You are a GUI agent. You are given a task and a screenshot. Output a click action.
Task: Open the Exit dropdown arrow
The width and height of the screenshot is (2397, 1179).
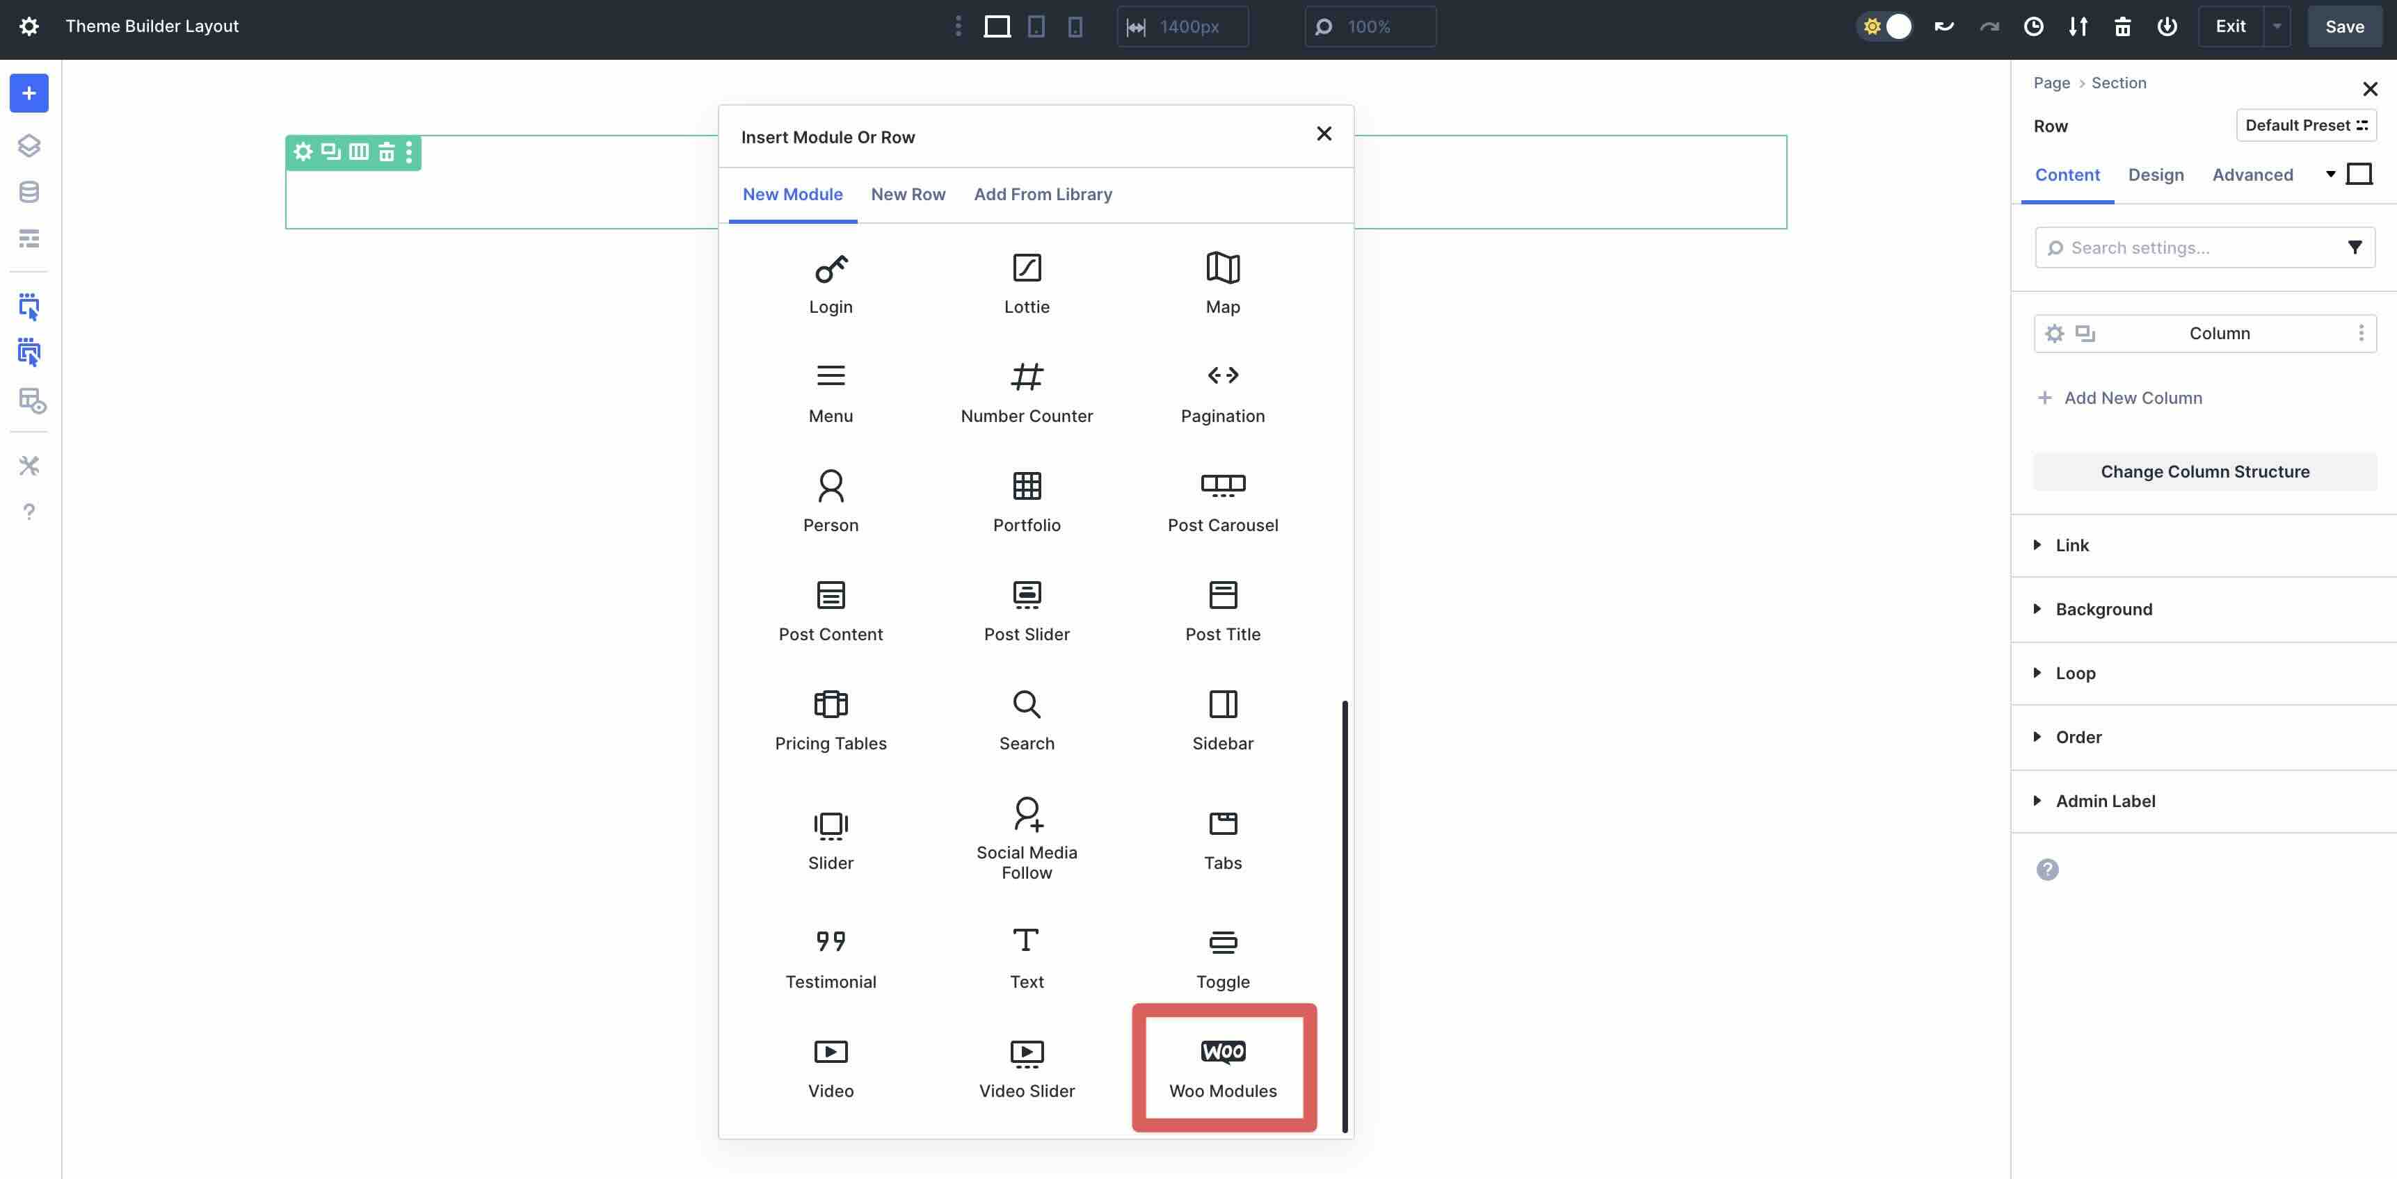pyautogui.click(x=2276, y=26)
